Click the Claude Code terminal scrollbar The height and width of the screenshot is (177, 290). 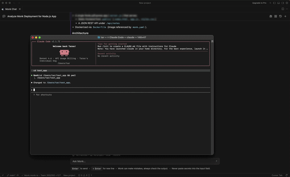coord(212,97)
